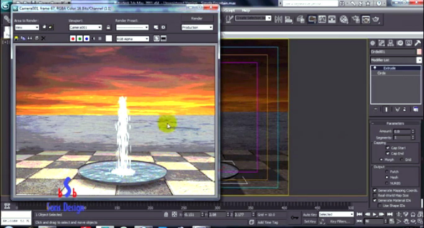Open the Selected key filter dropdown
424x228 pixels.
336,214
